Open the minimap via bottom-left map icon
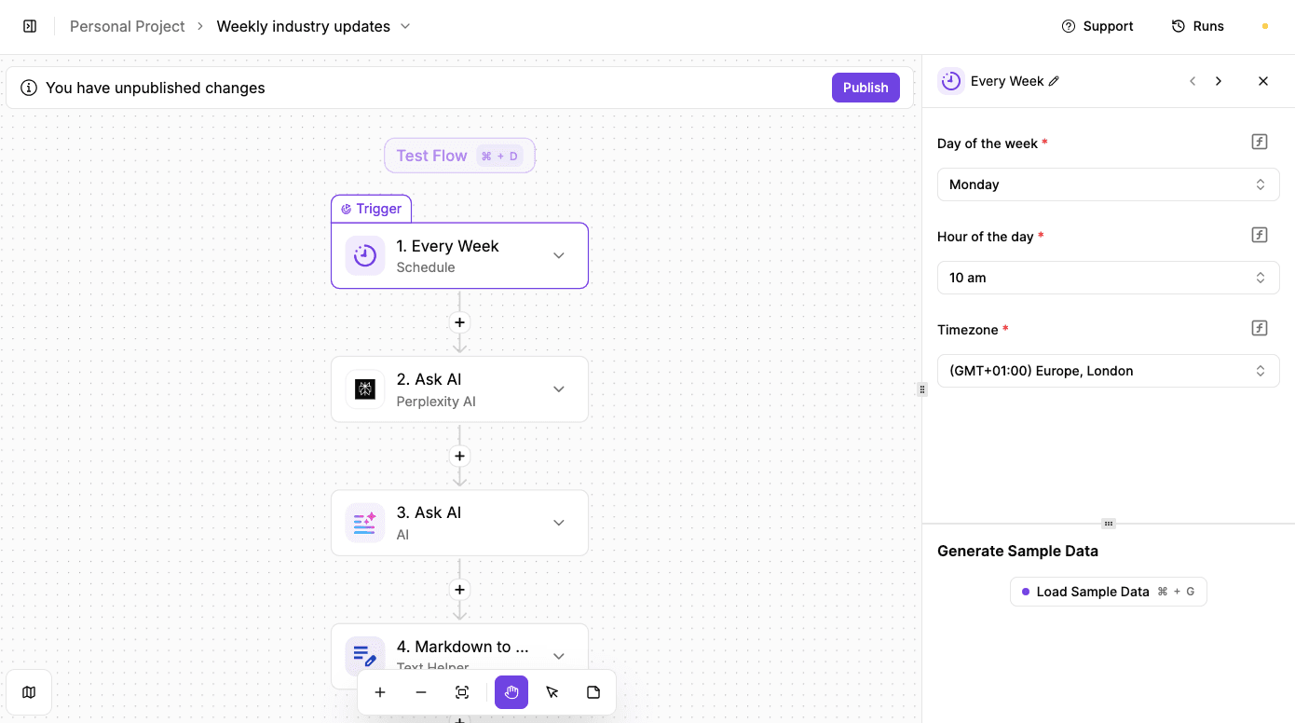The width and height of the screenshot is (1295, 723). click(x=29, y=691)
